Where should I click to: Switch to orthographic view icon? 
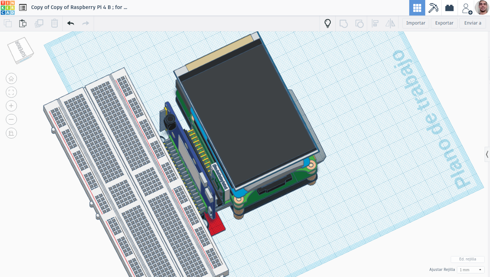[11, 133]
